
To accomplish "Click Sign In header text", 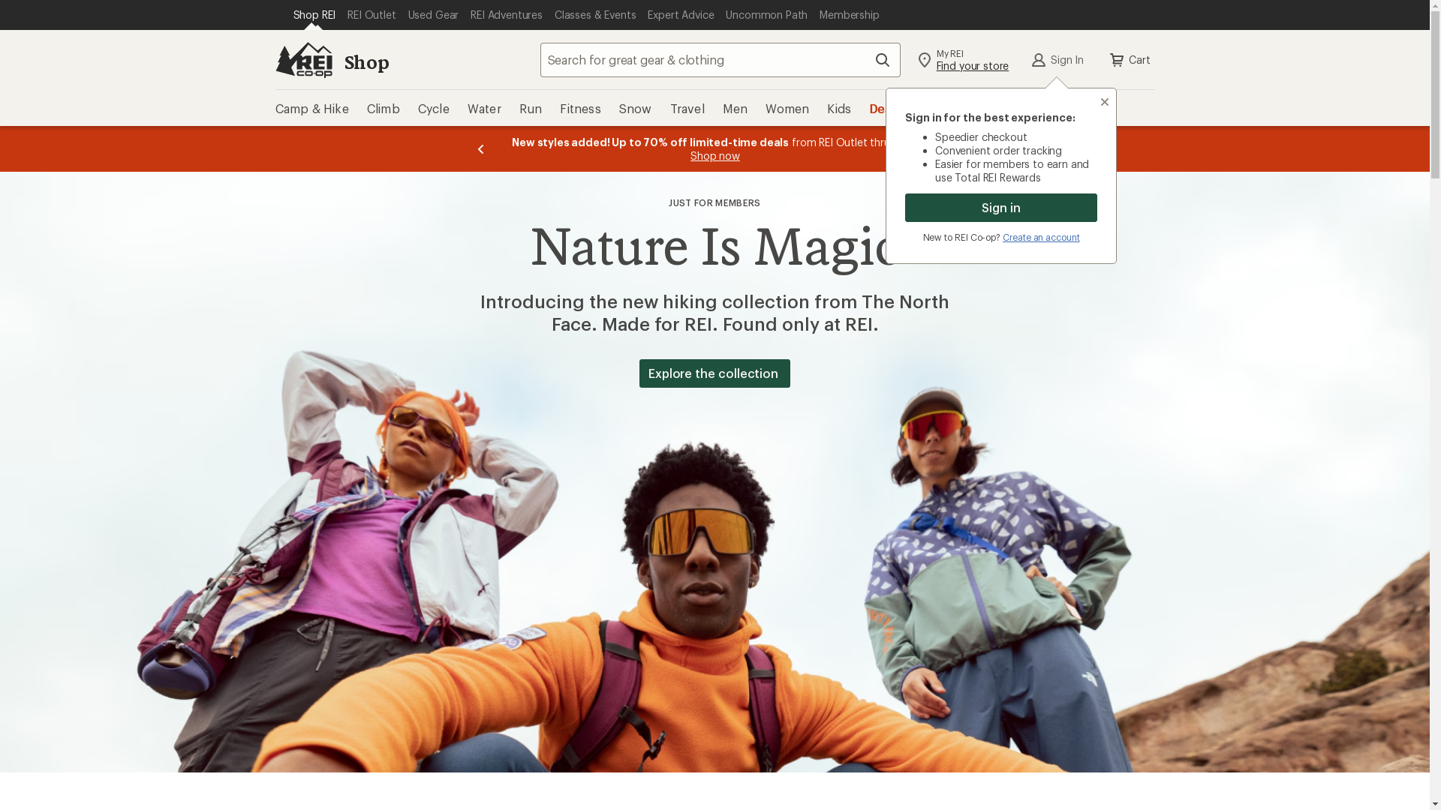I will pos(1067,60).
